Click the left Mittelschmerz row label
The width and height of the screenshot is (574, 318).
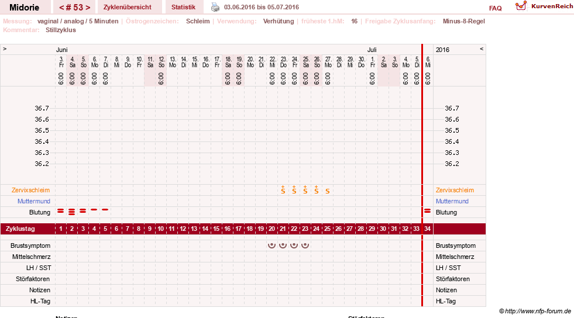click(31, 257)
